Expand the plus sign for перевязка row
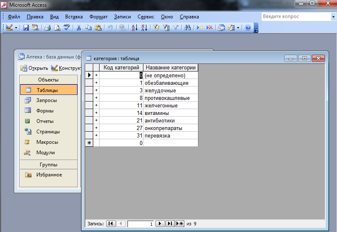Image resolution: width=337 pixels, height=232 pixels. click(96, 135)
